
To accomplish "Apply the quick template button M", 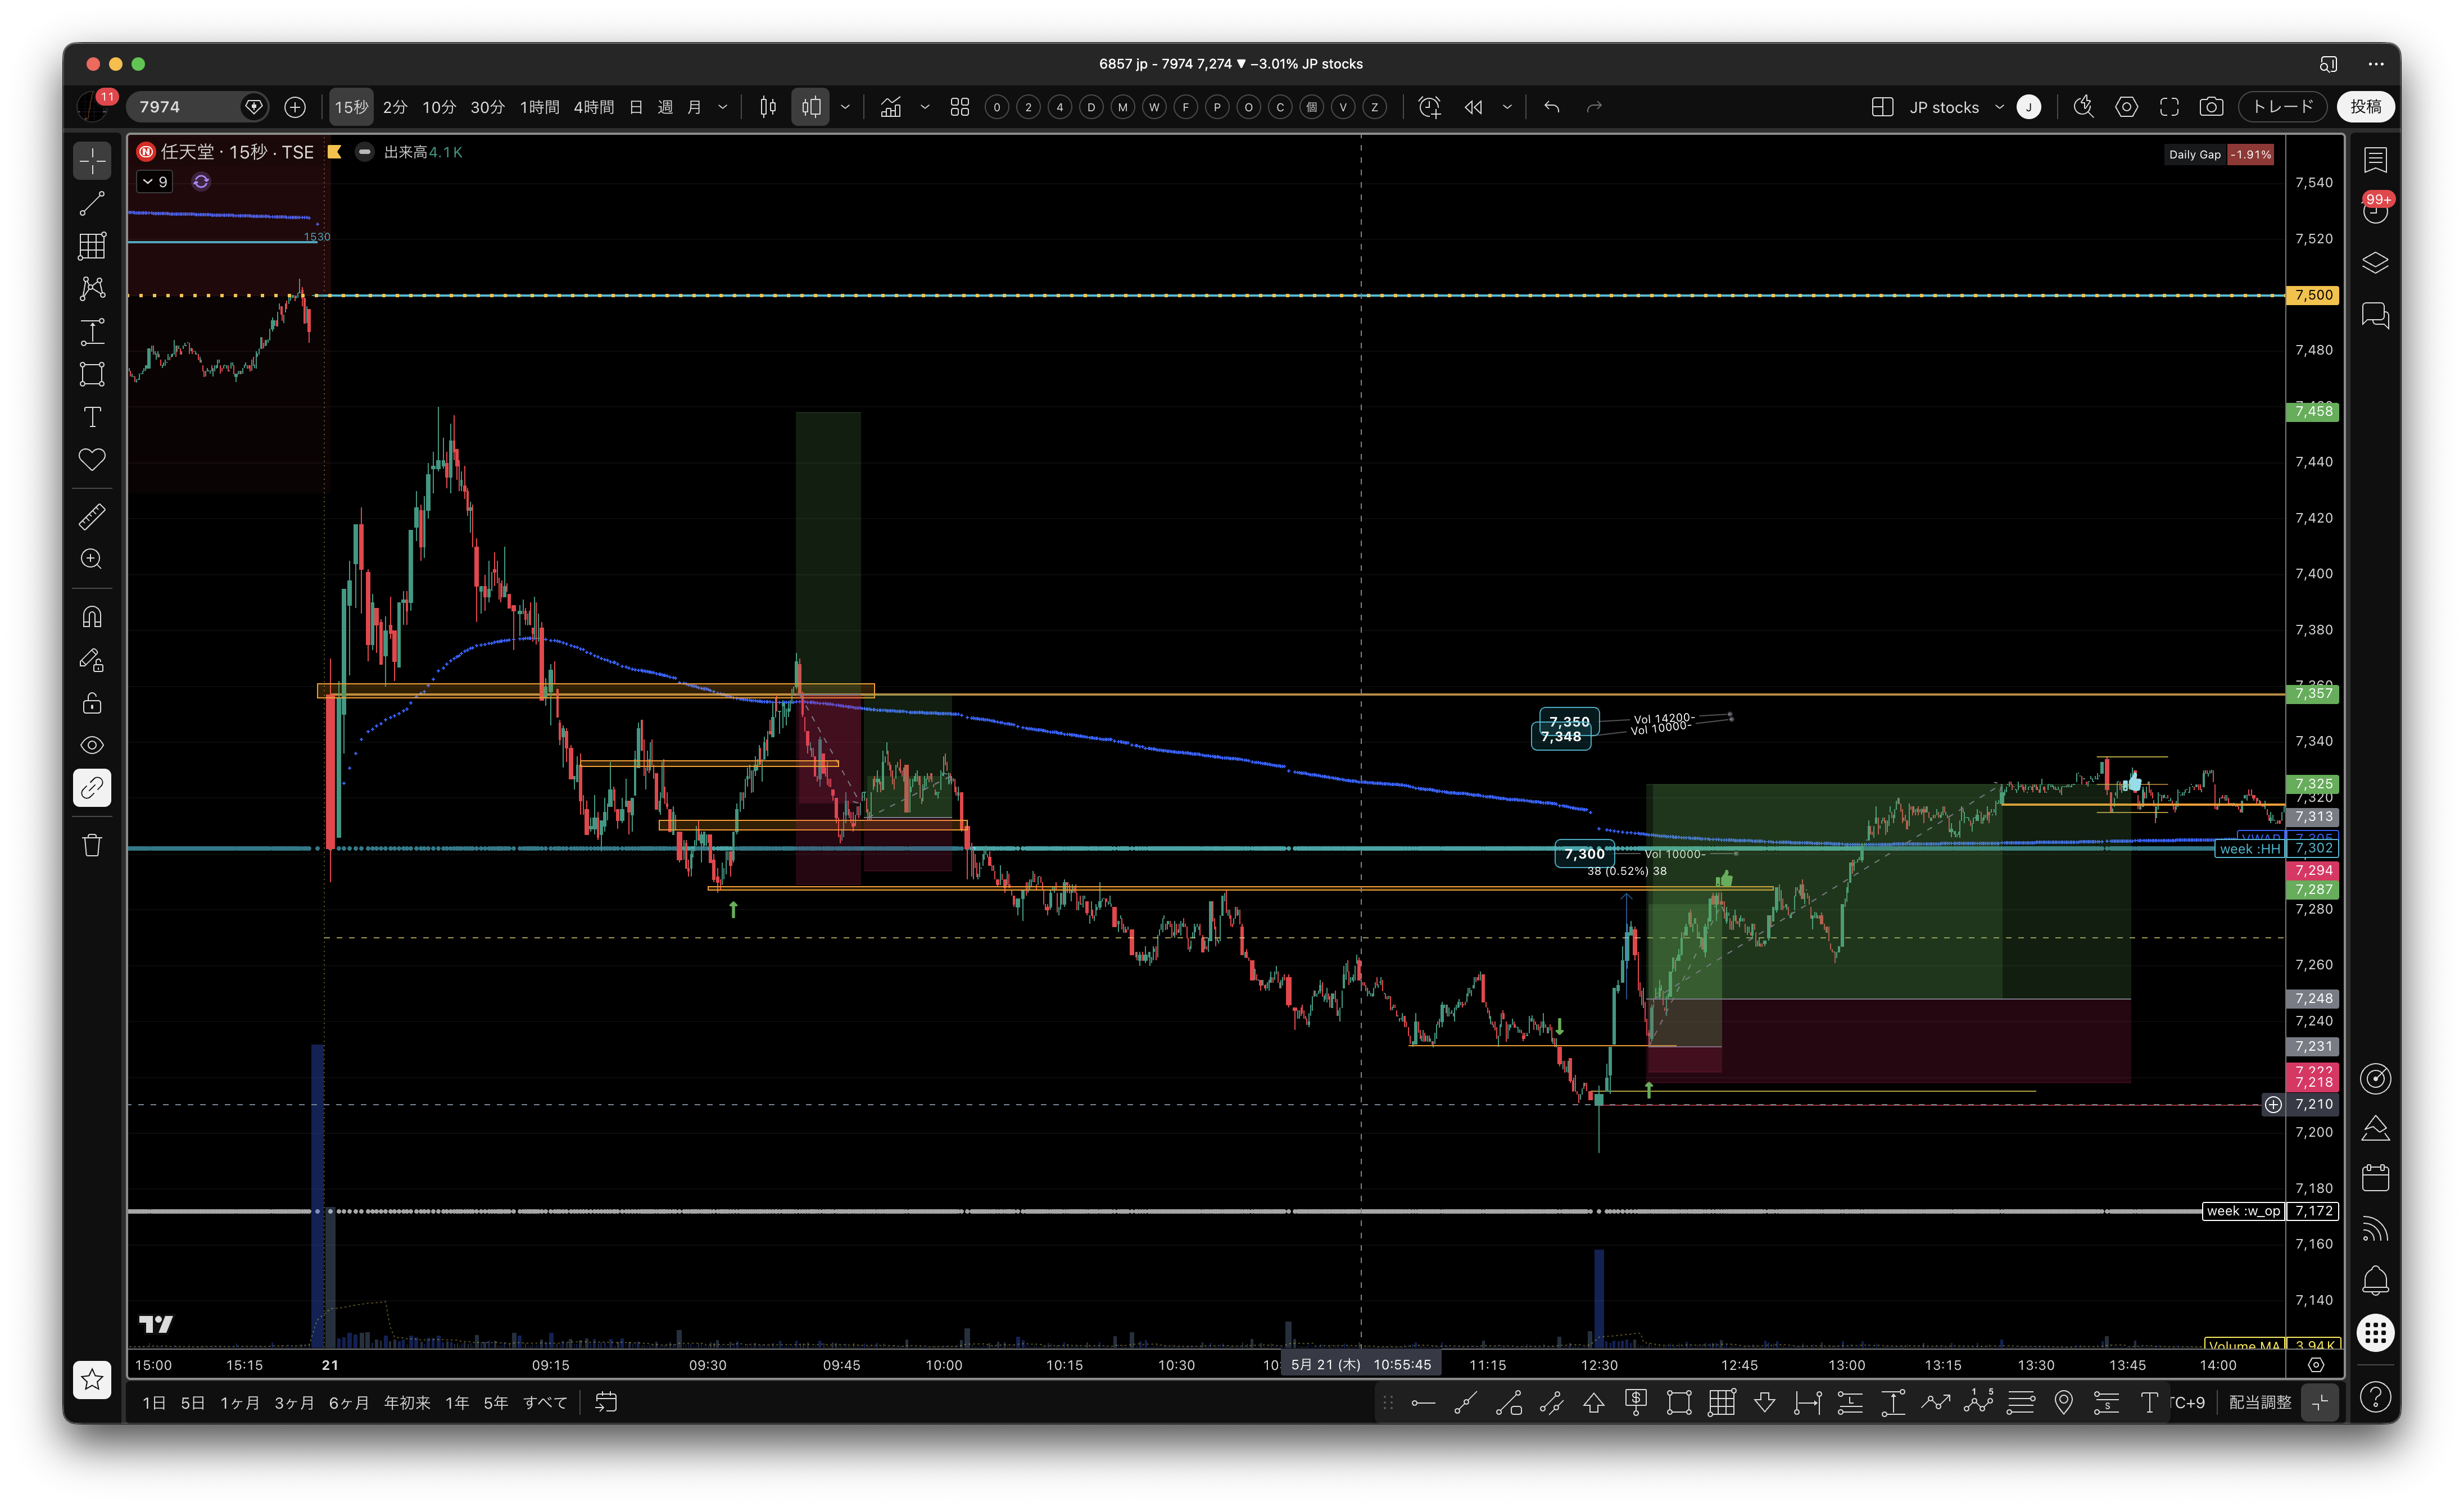I will (1123, 107).
